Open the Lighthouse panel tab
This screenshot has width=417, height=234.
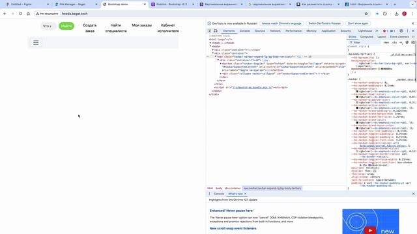pos(365,31)
